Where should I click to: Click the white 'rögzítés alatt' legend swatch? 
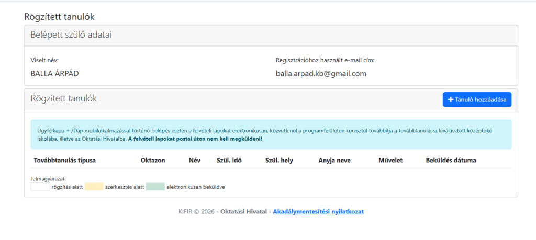tap(40, 187)
